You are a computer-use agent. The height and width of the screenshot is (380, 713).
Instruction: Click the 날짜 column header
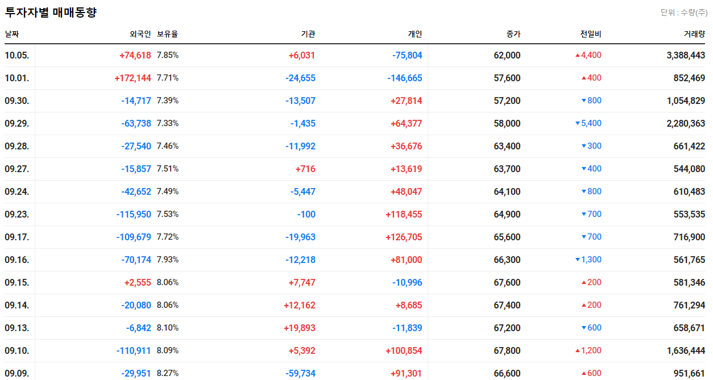[x=12, y=34]
